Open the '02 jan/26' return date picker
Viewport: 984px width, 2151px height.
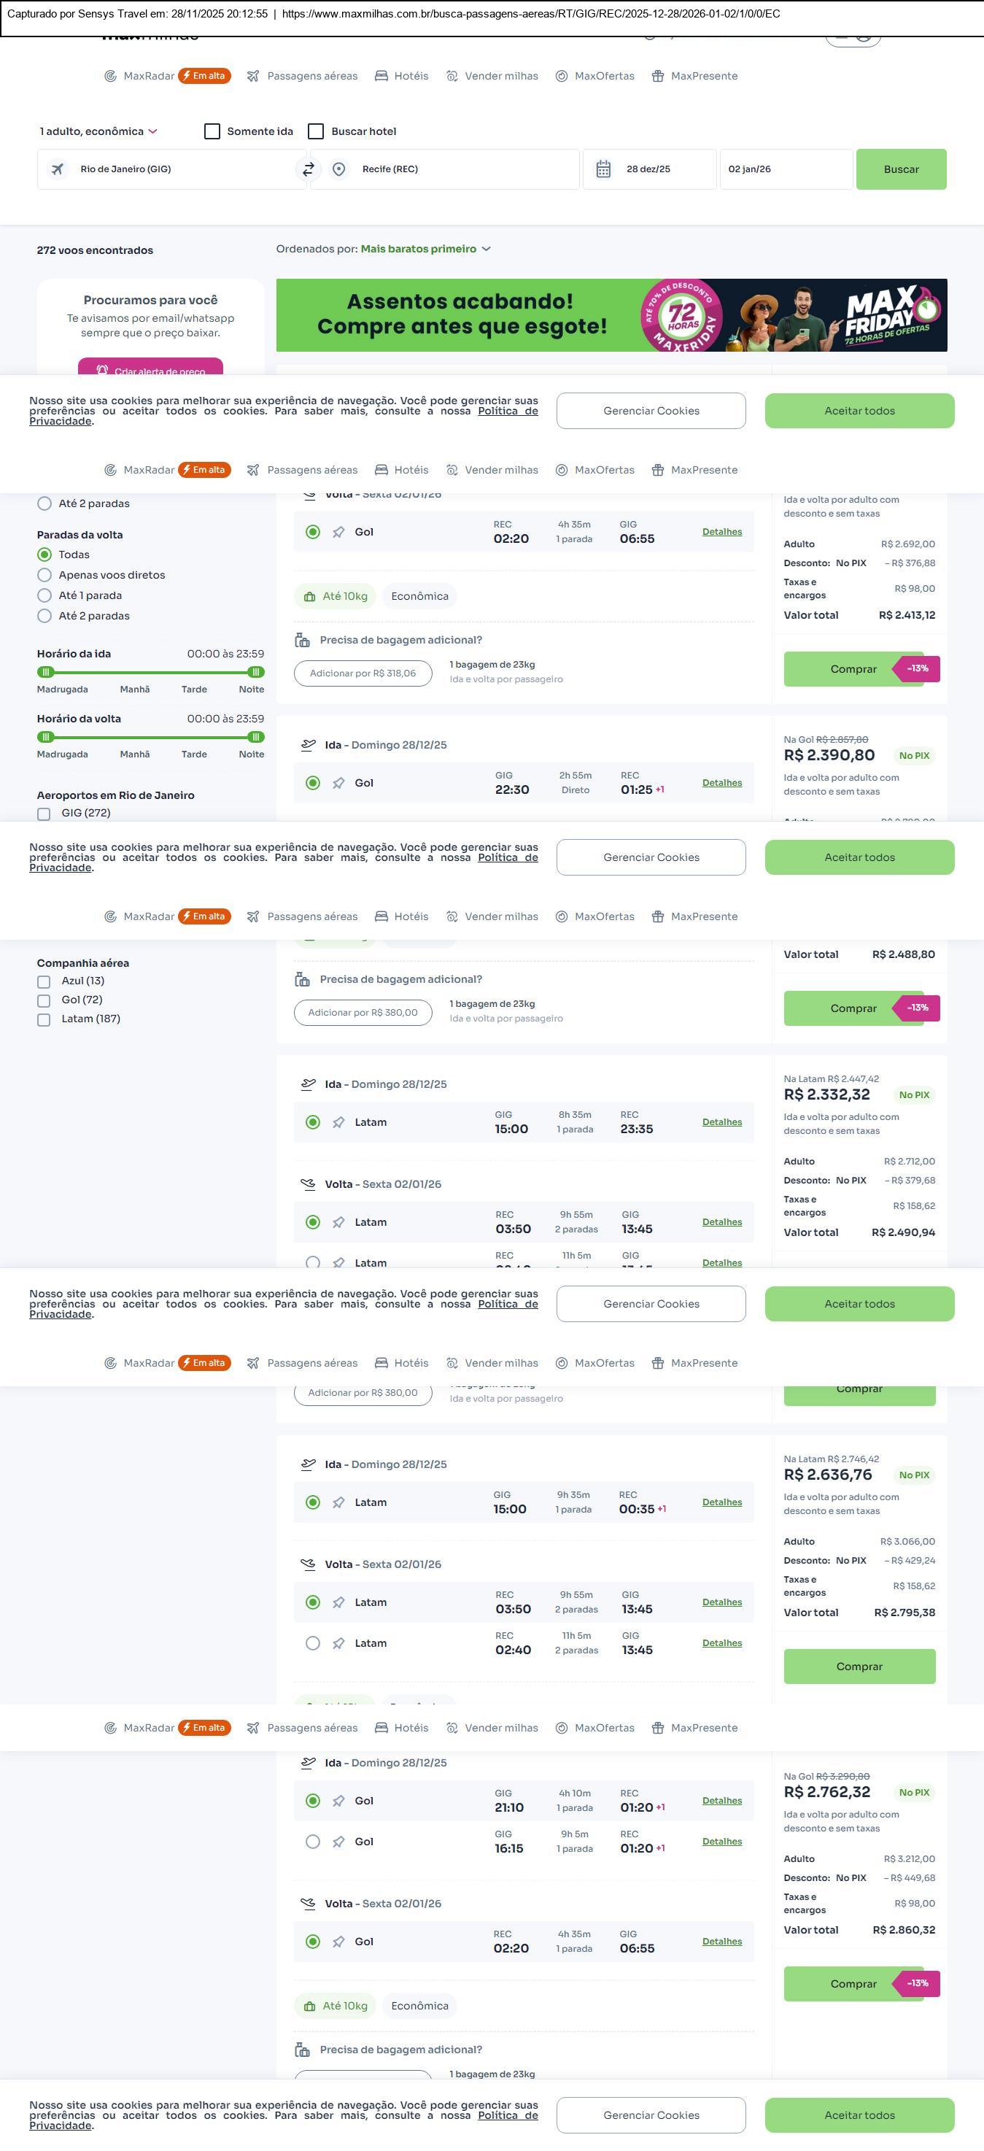point(785,169)
